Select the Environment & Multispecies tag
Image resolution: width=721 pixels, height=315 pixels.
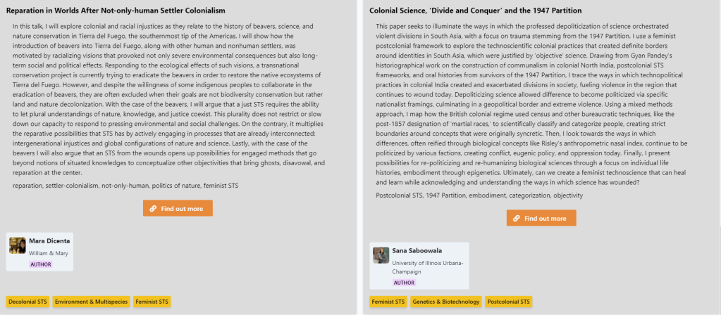click(91, 302)
